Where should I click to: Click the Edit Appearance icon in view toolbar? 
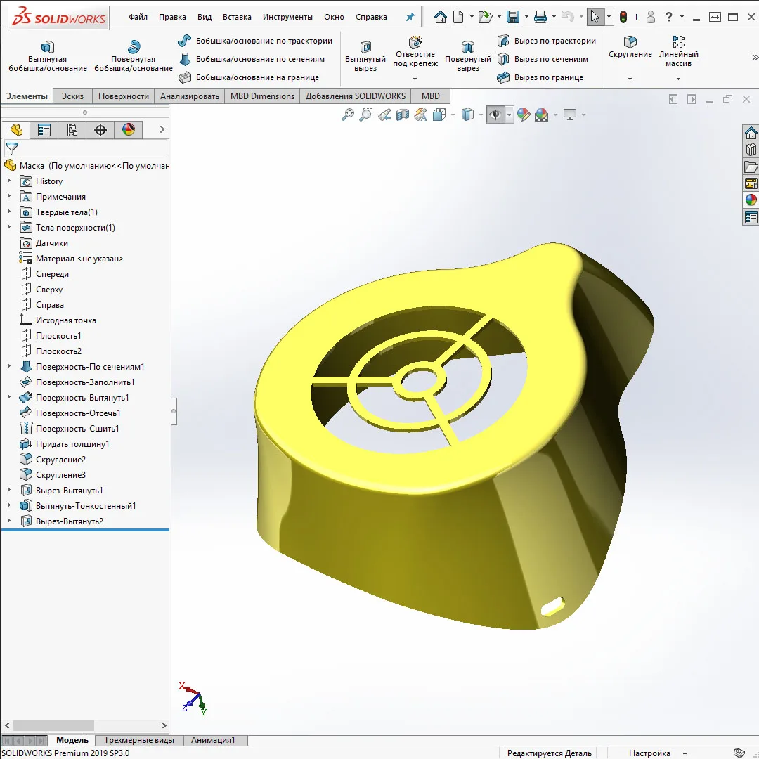[x=523, y=115]
